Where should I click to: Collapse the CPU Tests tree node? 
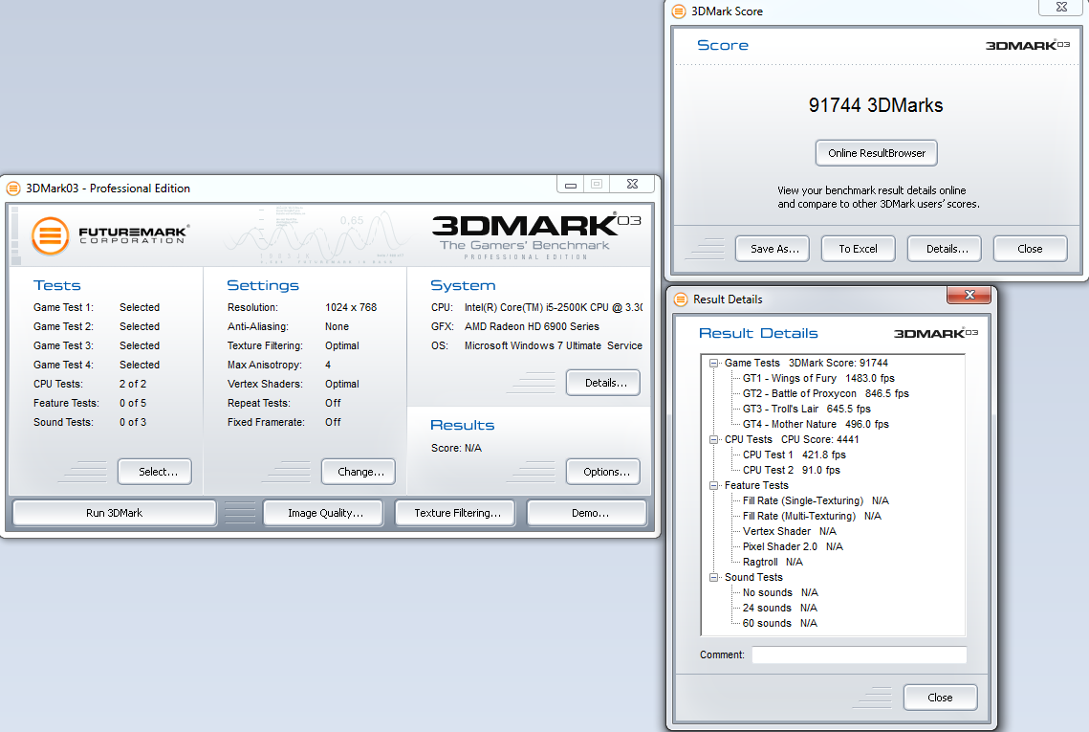tap(714, 439)
